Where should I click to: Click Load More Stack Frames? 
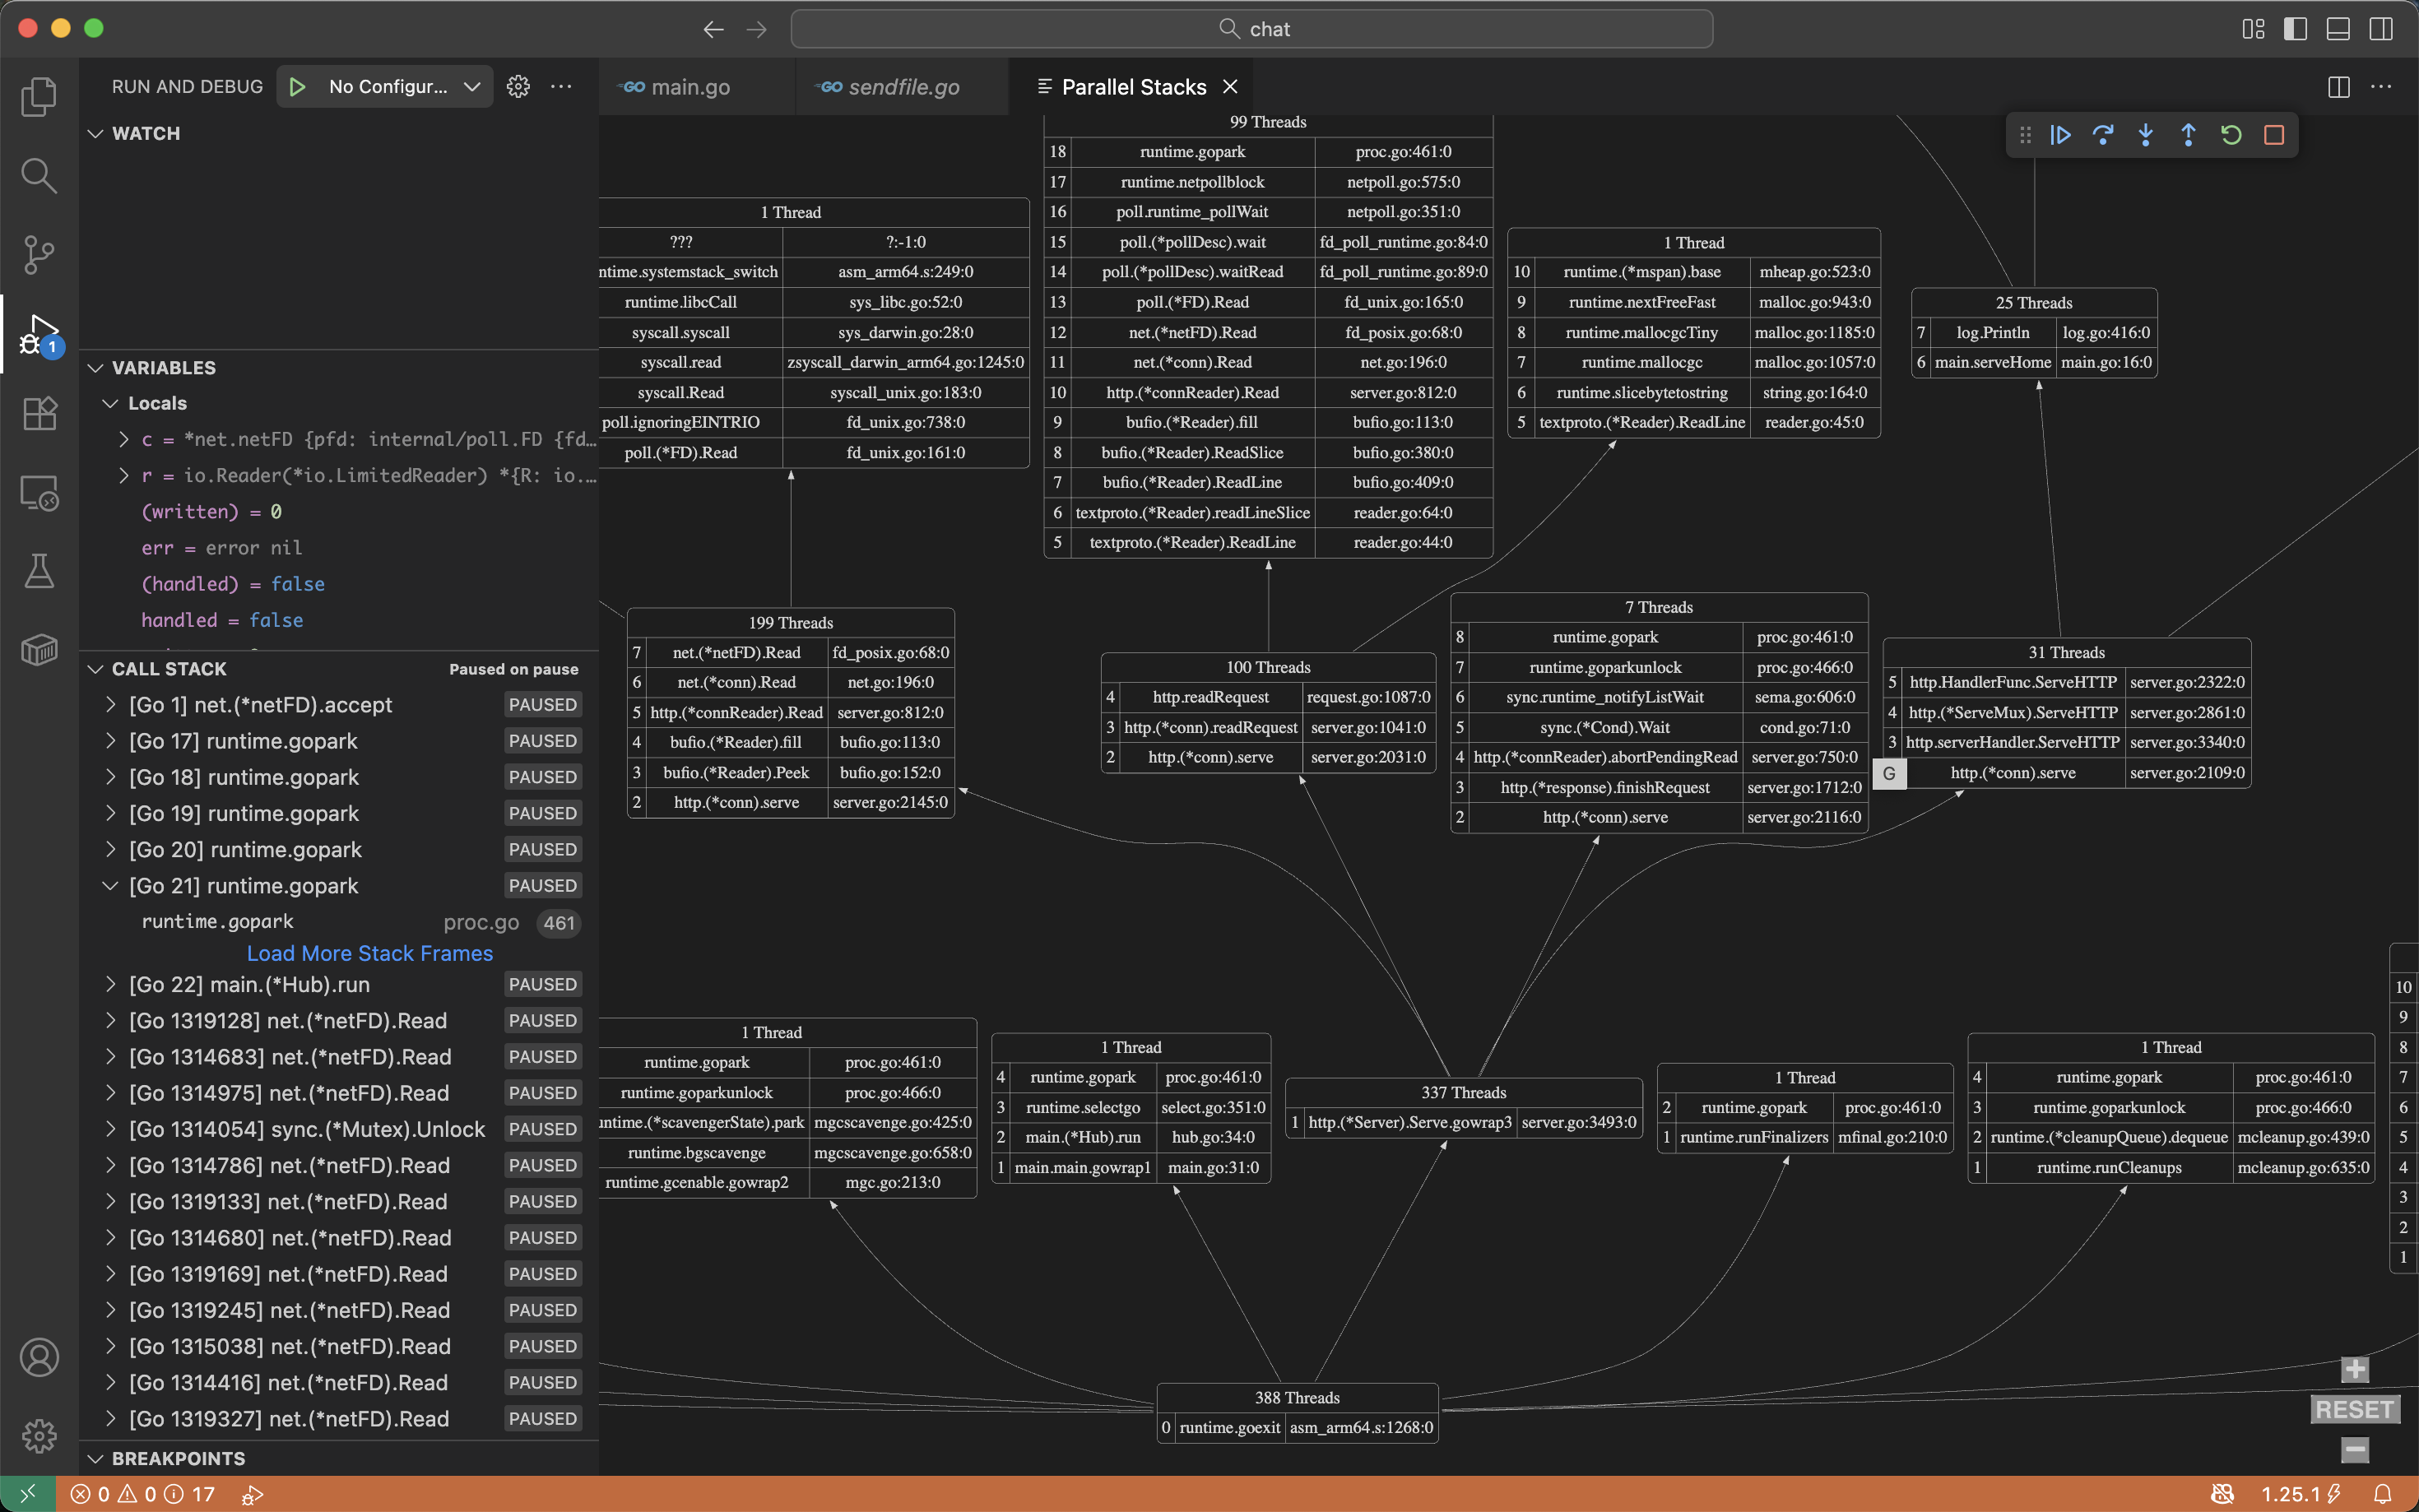point(369,953)
